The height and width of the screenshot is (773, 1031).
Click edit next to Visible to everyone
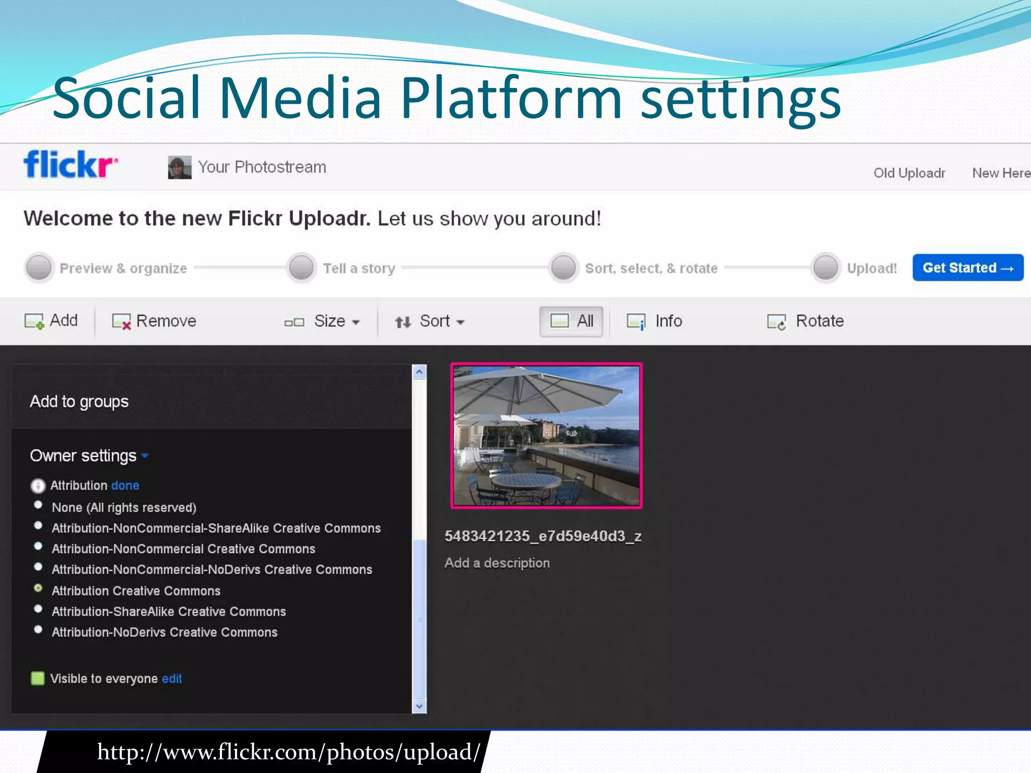(x=172, y=679)
